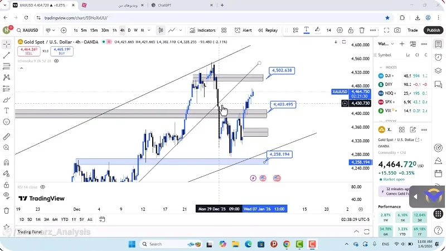Click the Publish button
The height and width of the screenshot is (251, 446).
(433, 30)
